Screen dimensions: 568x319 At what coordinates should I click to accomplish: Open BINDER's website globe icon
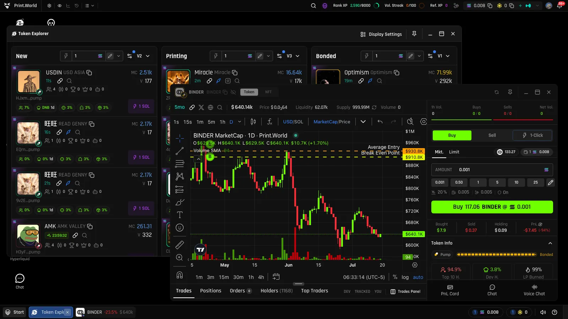click(x=211, y=107)
